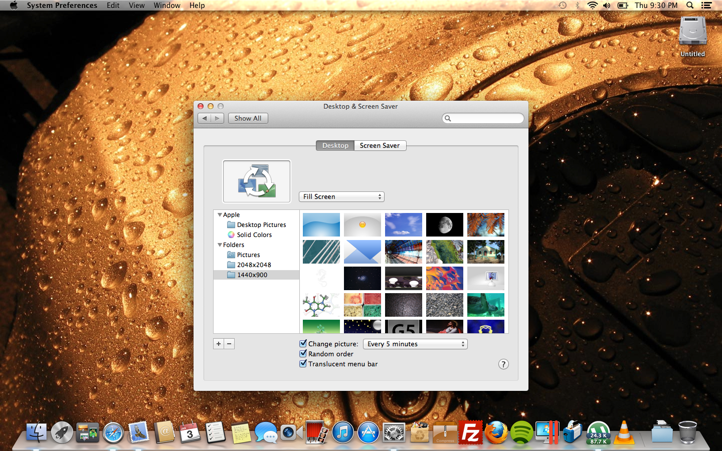Click the system preferences search field
Screen dimensions: 722x451
(x=483, y=118)
